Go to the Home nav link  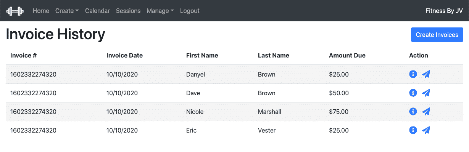click(x=41, y=11)
